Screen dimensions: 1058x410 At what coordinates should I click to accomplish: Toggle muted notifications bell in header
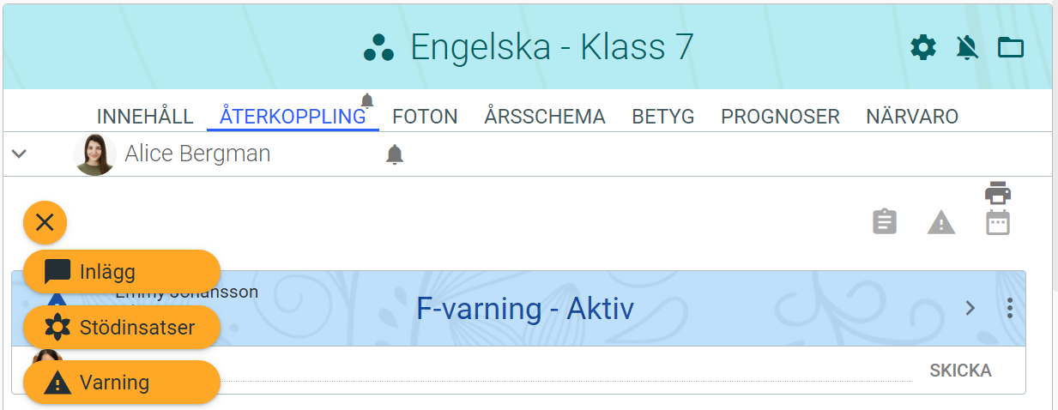click(967, 48)
